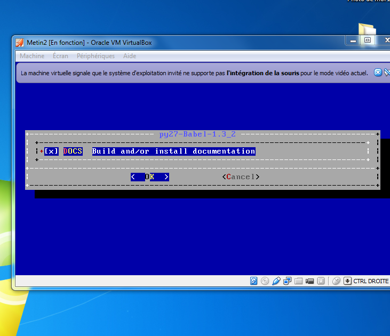Click the mouse integration status icon
This screenshot has width=390, height=336.
point(336,281)
